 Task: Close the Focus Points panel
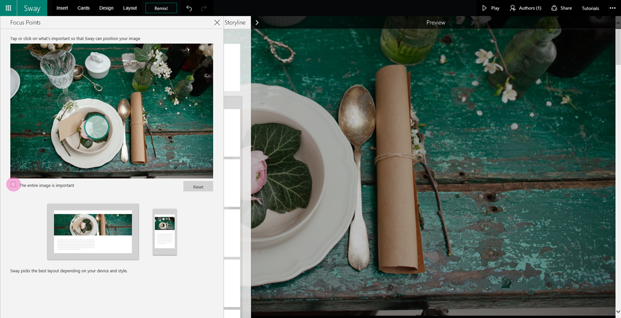[x=217, y=22]
